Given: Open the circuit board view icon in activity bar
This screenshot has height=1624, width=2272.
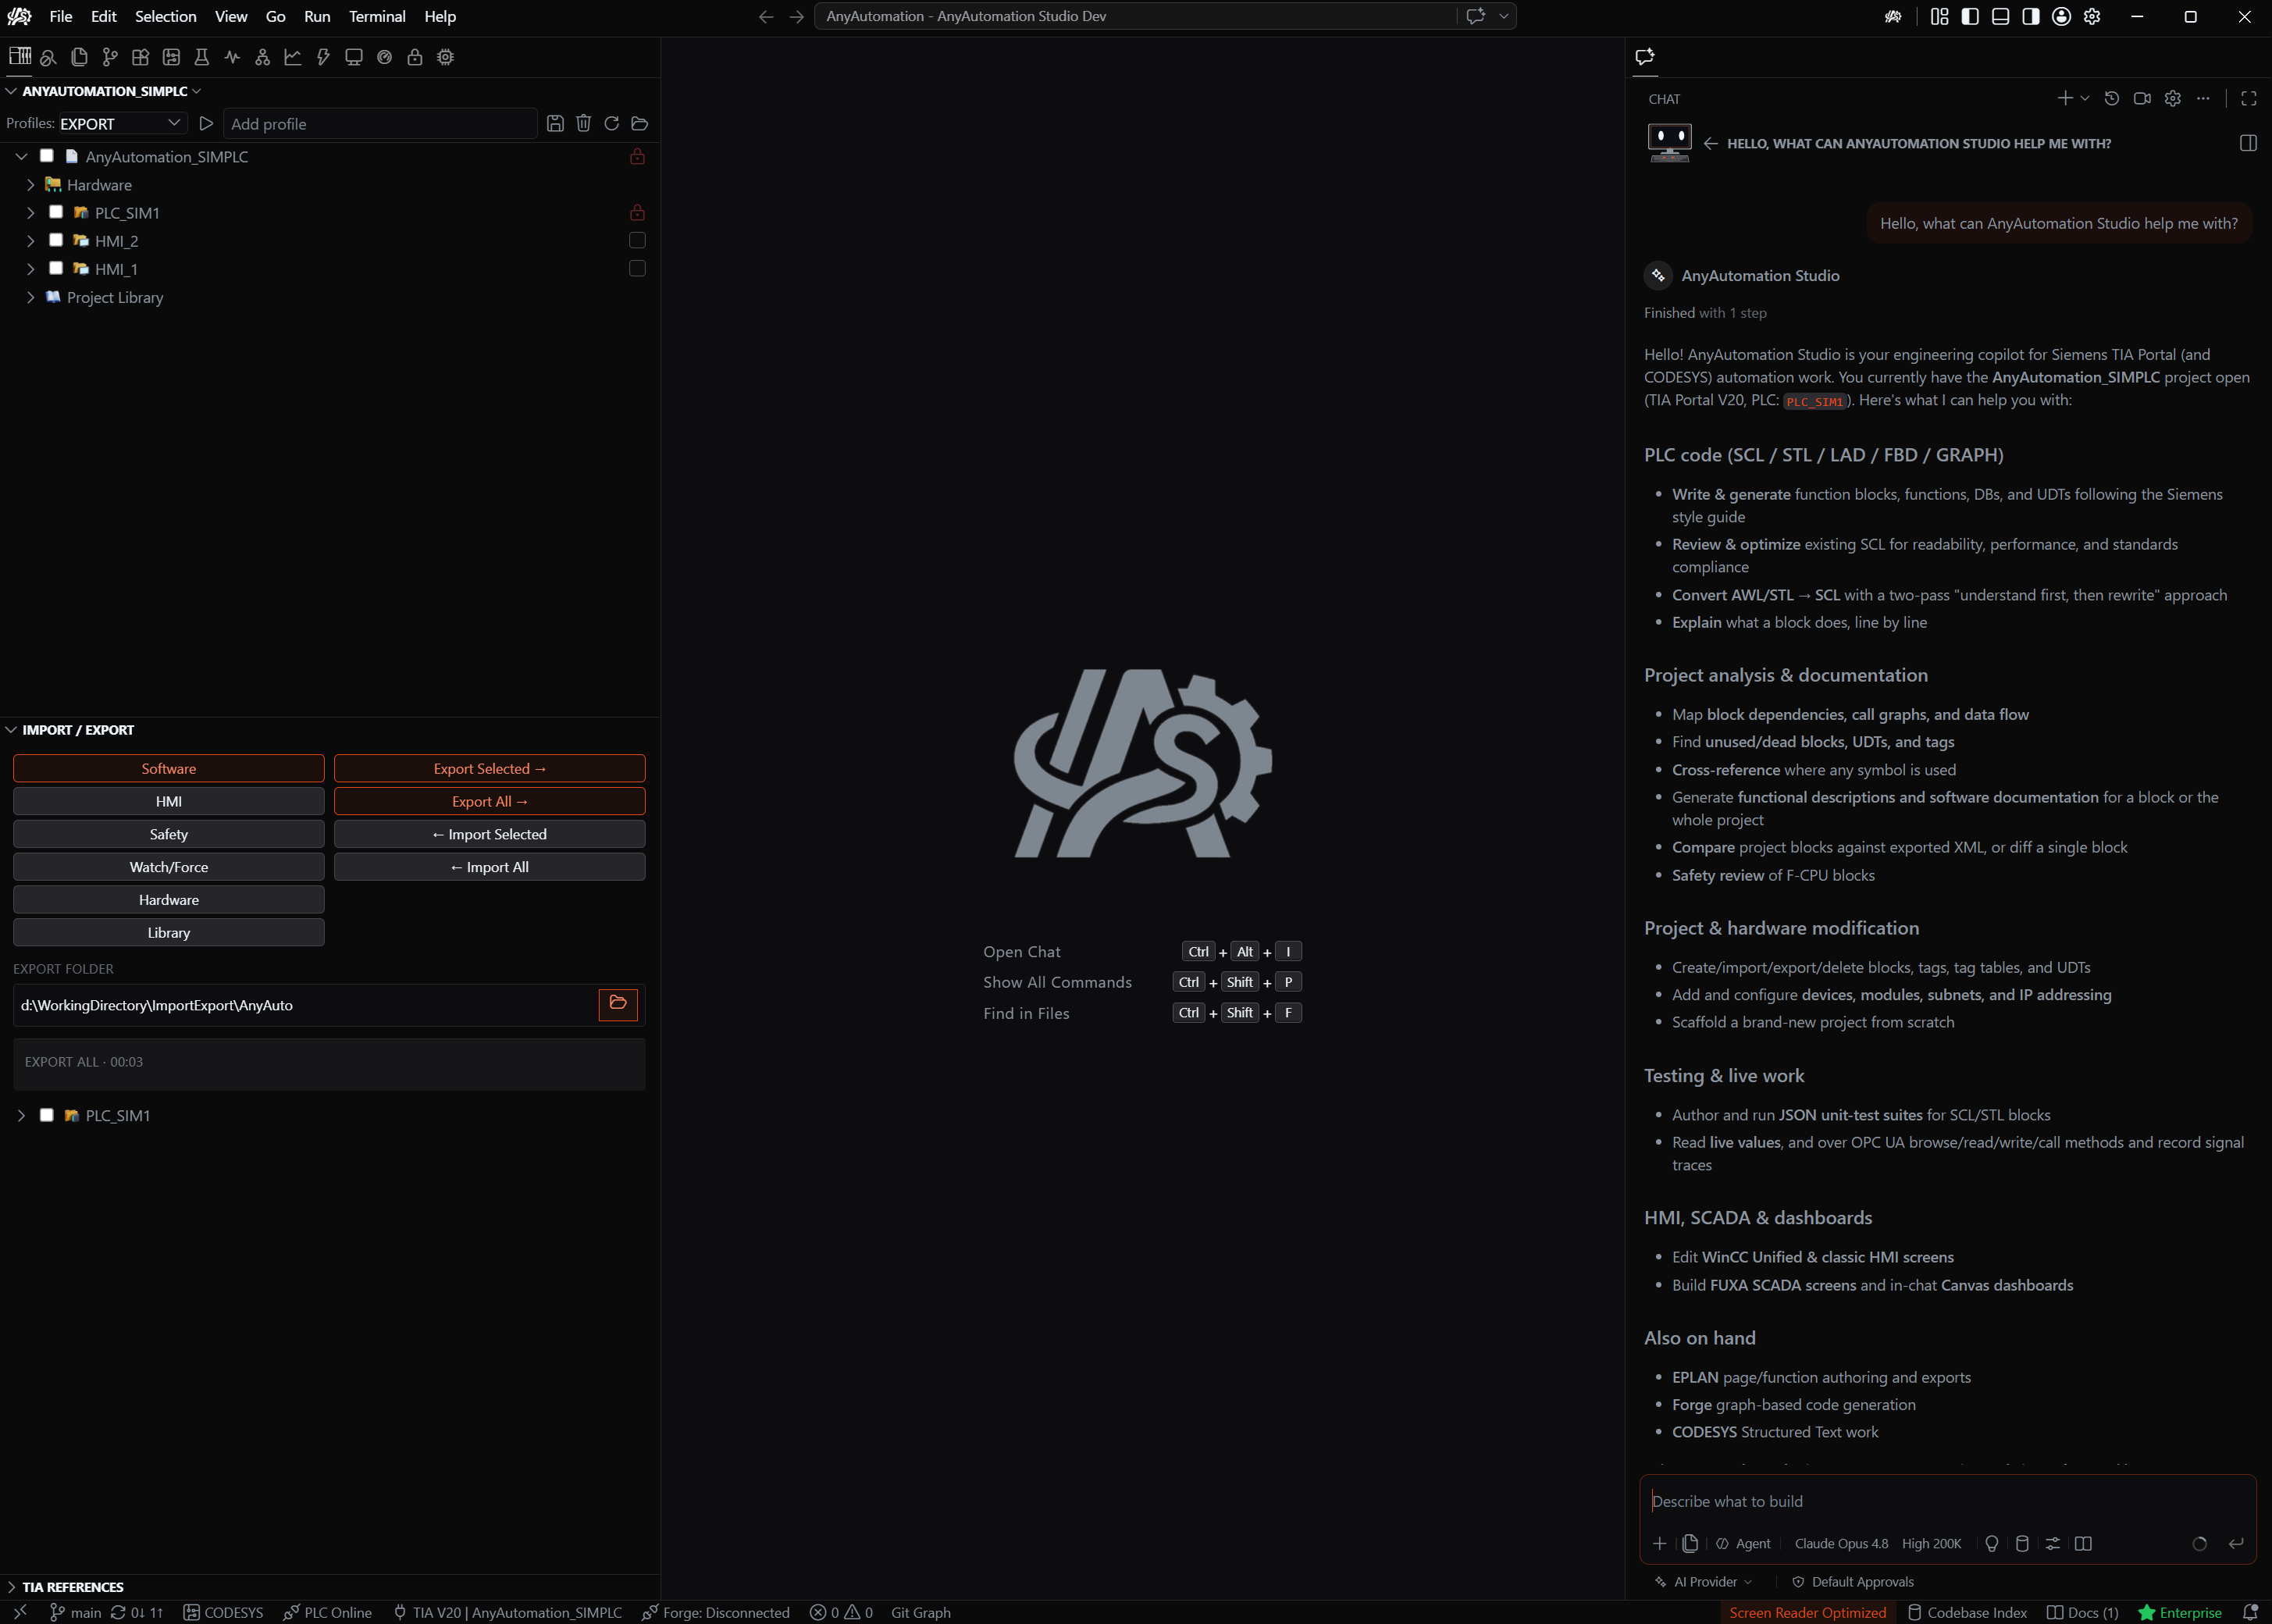Looking at the screenshot, I should [171, 57].
